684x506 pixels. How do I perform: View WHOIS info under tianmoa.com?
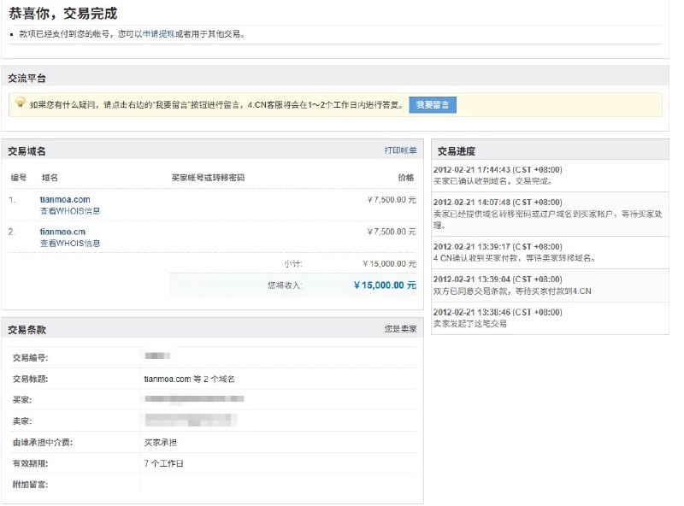coord(70,211)
